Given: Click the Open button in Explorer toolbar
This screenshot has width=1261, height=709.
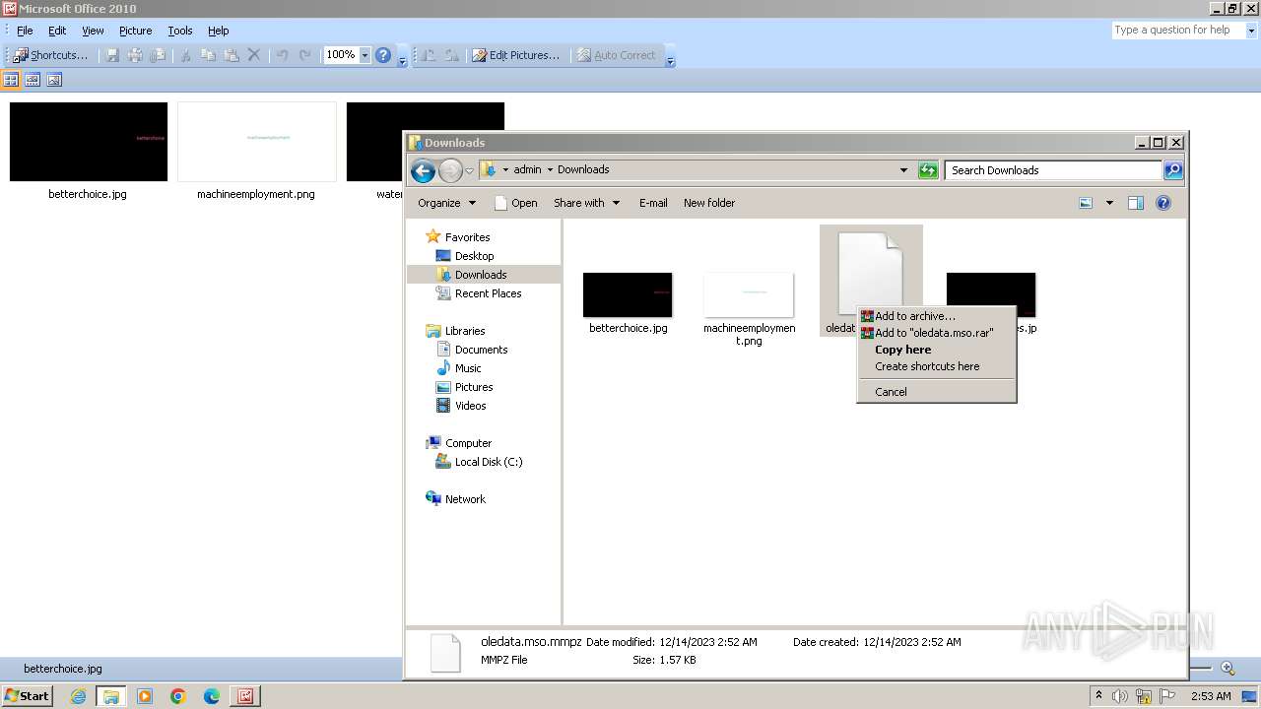Looking at the screenshot, I should (515, 203).
